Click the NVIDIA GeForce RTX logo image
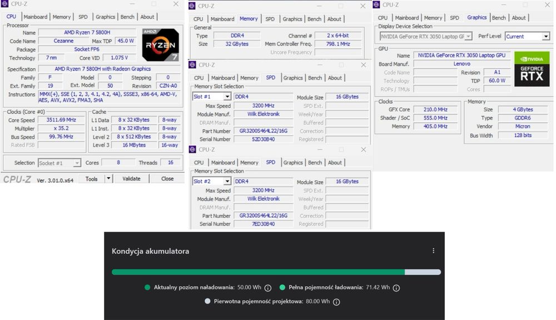Screen dimensions: 556x320 click(x=532, y=69)
